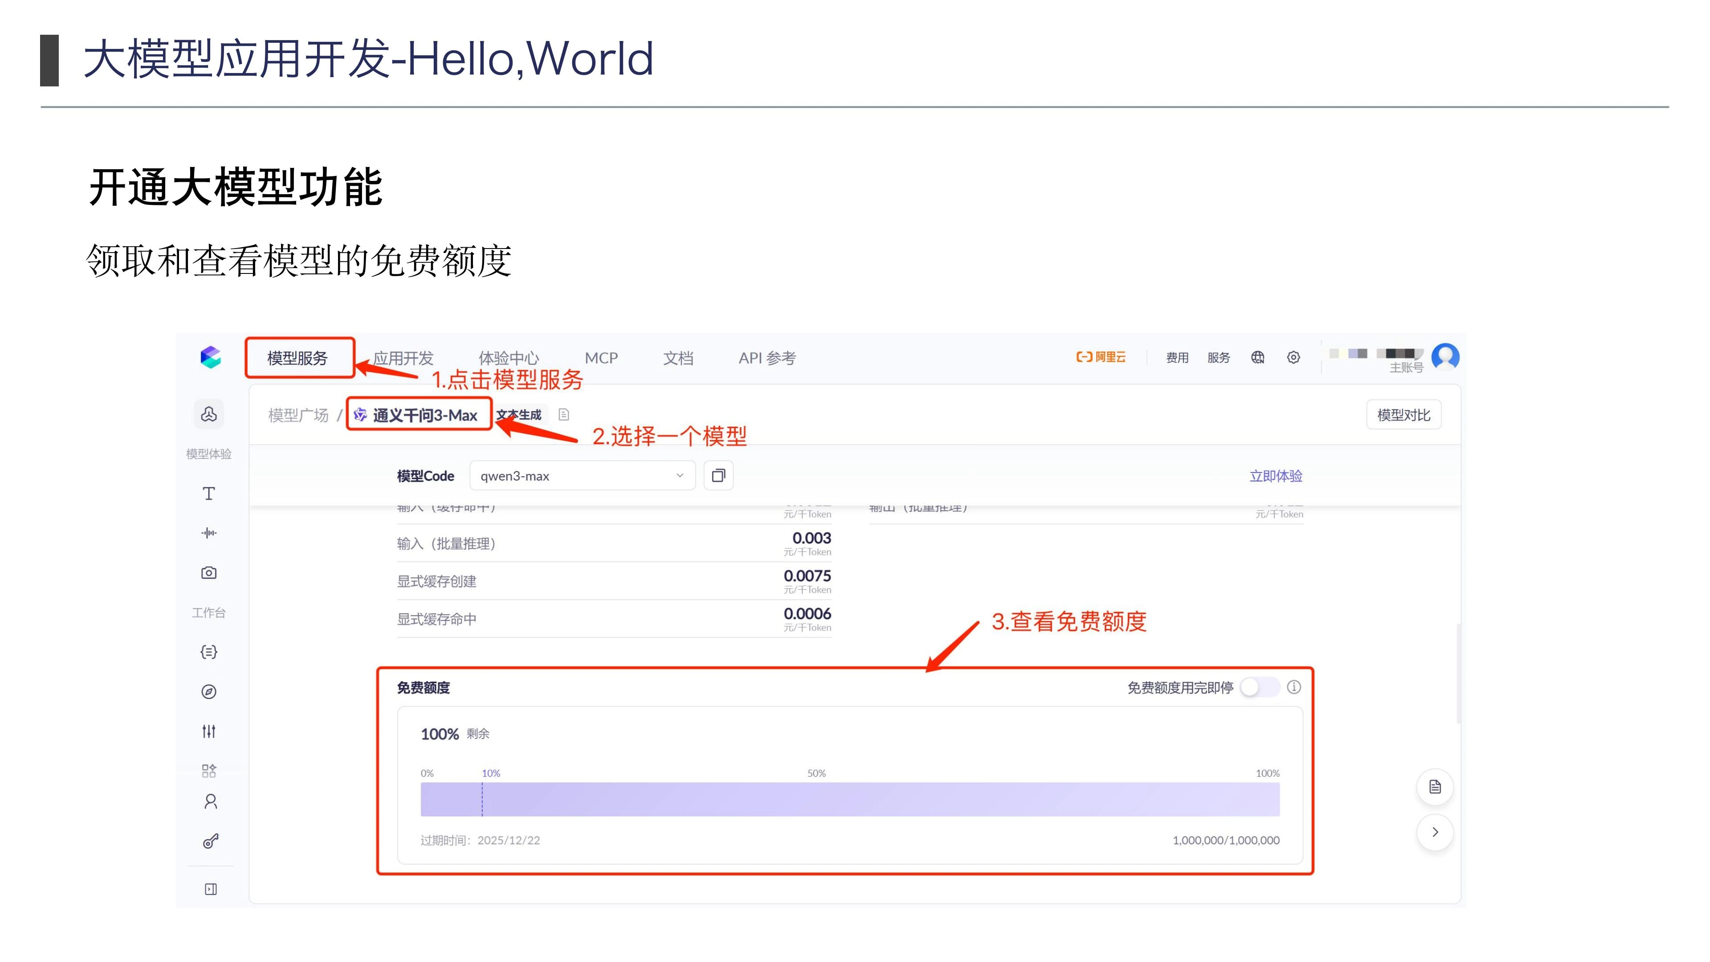Open the audio waveform sidebar icon

[209, 533]
